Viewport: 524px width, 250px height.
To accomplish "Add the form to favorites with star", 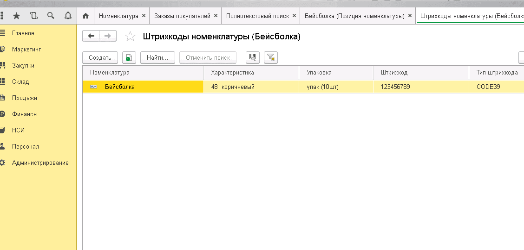I will pos(131,37).
